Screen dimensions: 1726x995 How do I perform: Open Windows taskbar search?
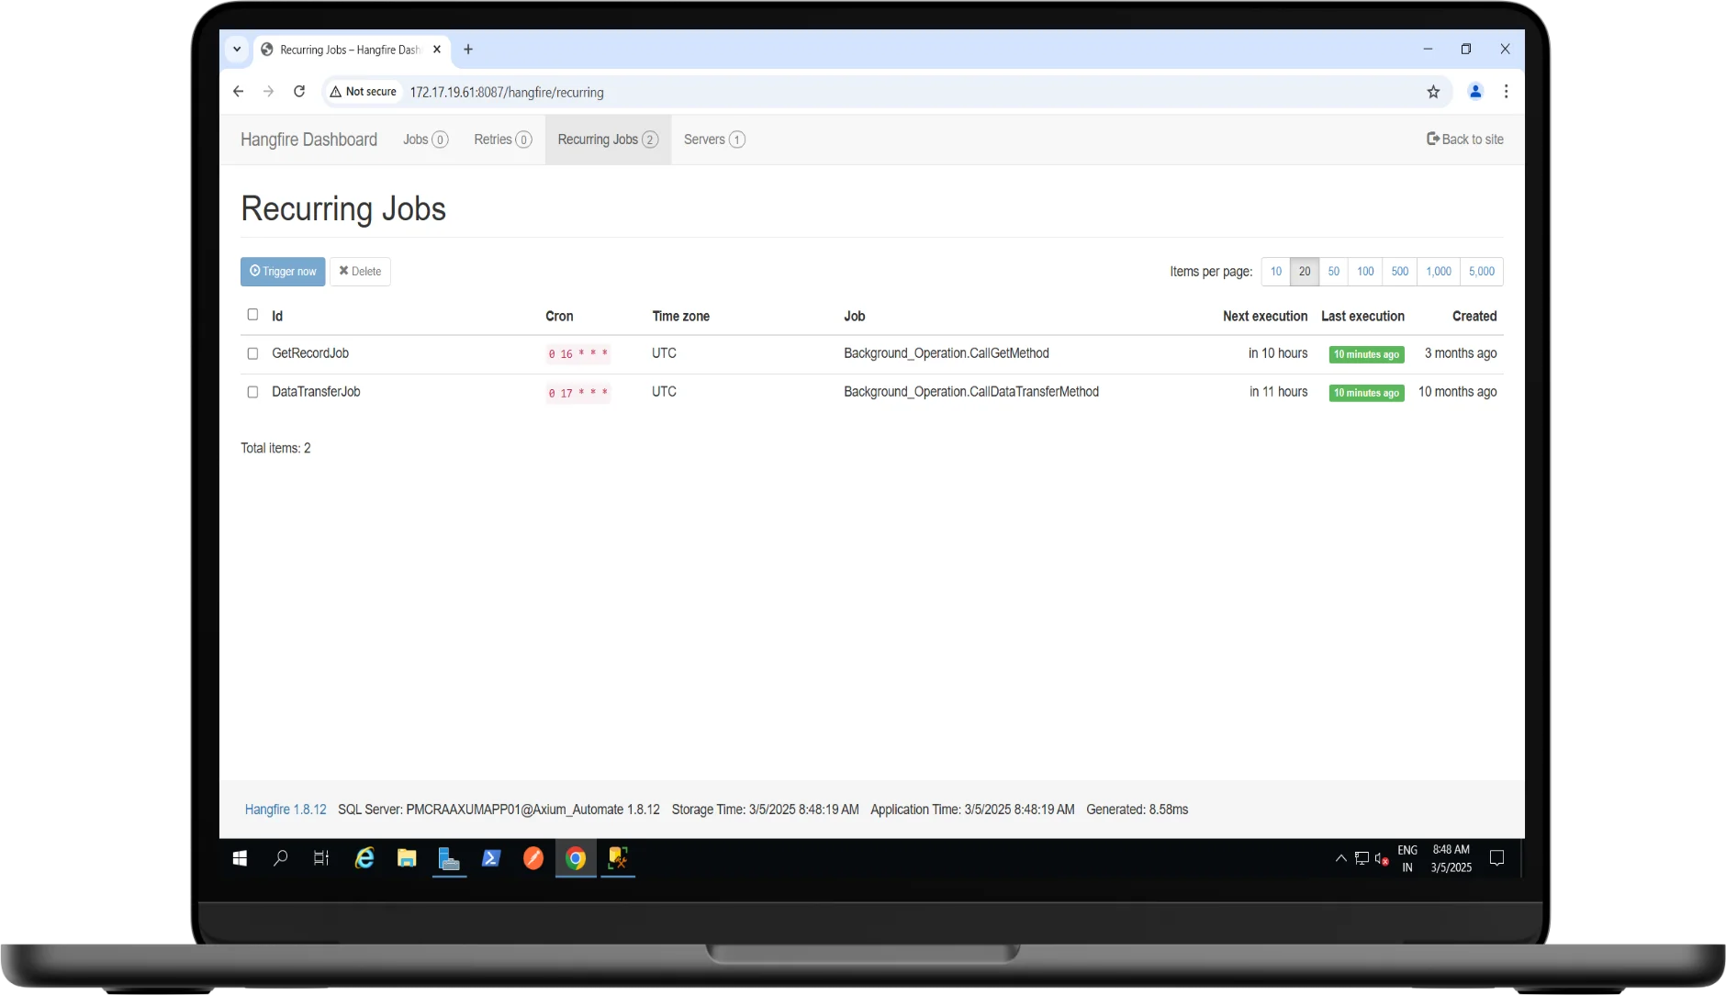click(281, 858)
